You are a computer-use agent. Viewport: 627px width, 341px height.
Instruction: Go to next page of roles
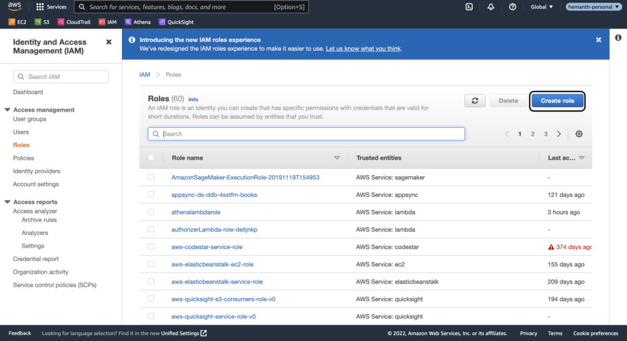[559, 134]
